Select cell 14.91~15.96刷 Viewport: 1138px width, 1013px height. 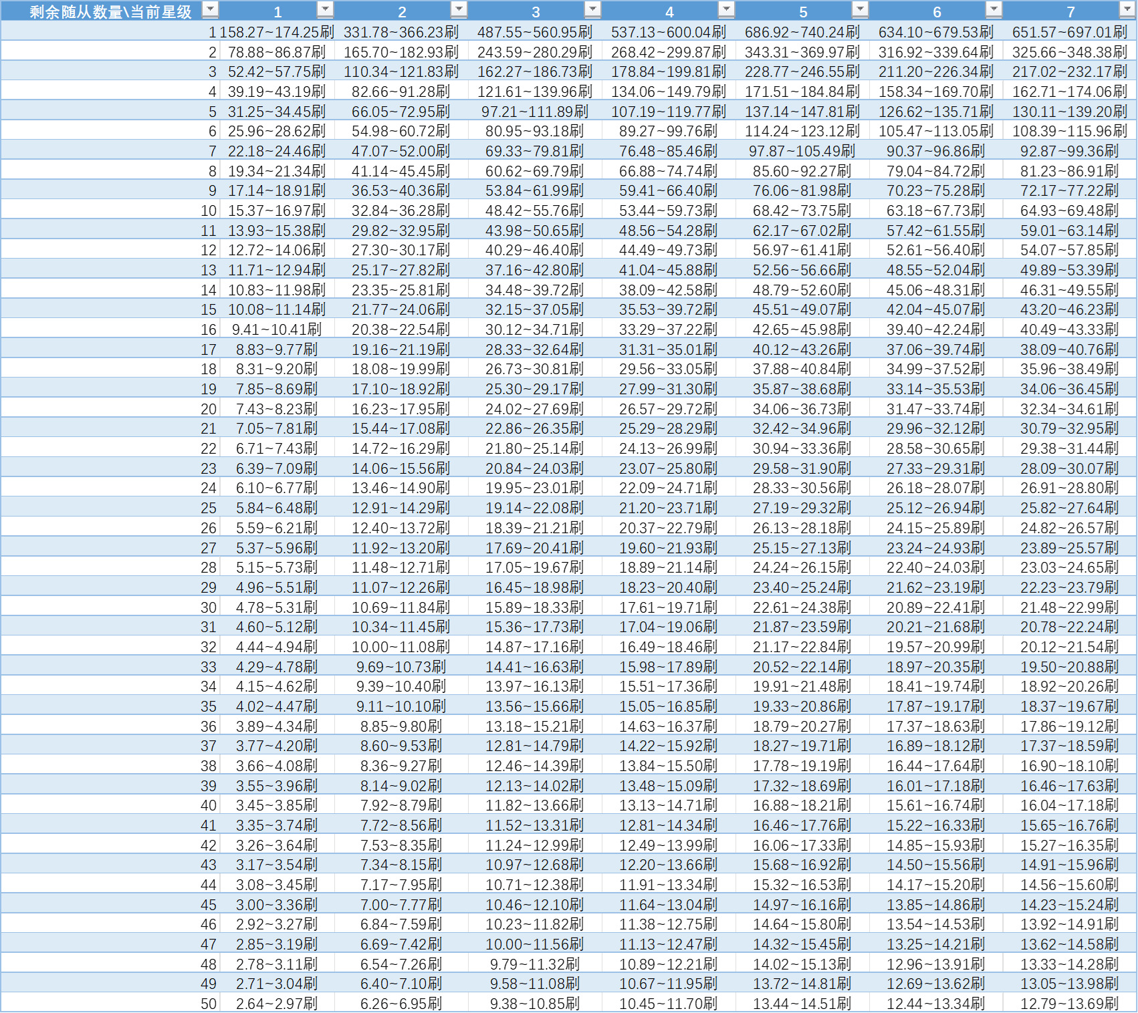[x=1070, y=864]
